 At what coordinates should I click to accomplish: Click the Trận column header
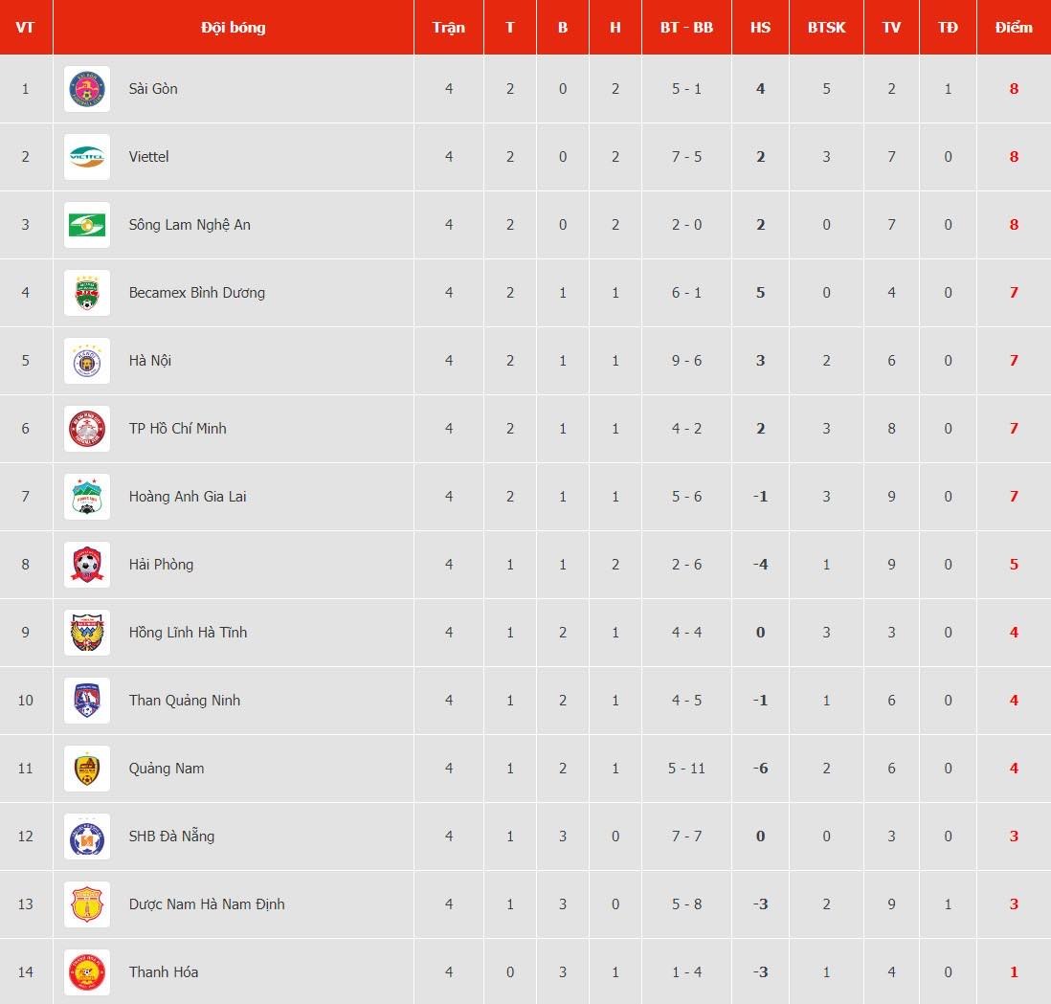tap(448, 28)
